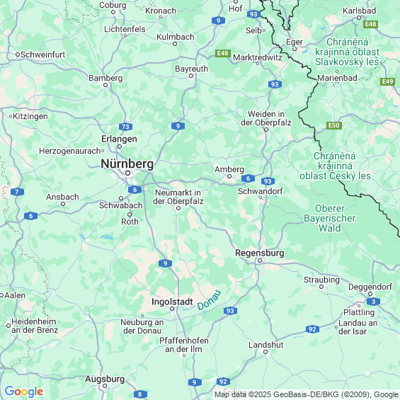
Task: Click the A7 highway shield west of Ansbach
Action: click(x=18, y=192)
